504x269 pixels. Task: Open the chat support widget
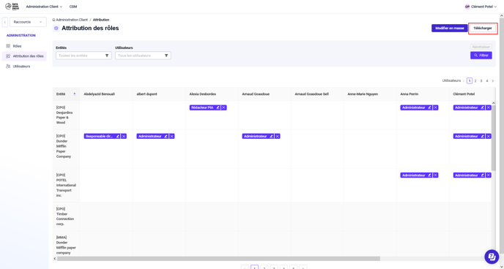click(492, 256)
